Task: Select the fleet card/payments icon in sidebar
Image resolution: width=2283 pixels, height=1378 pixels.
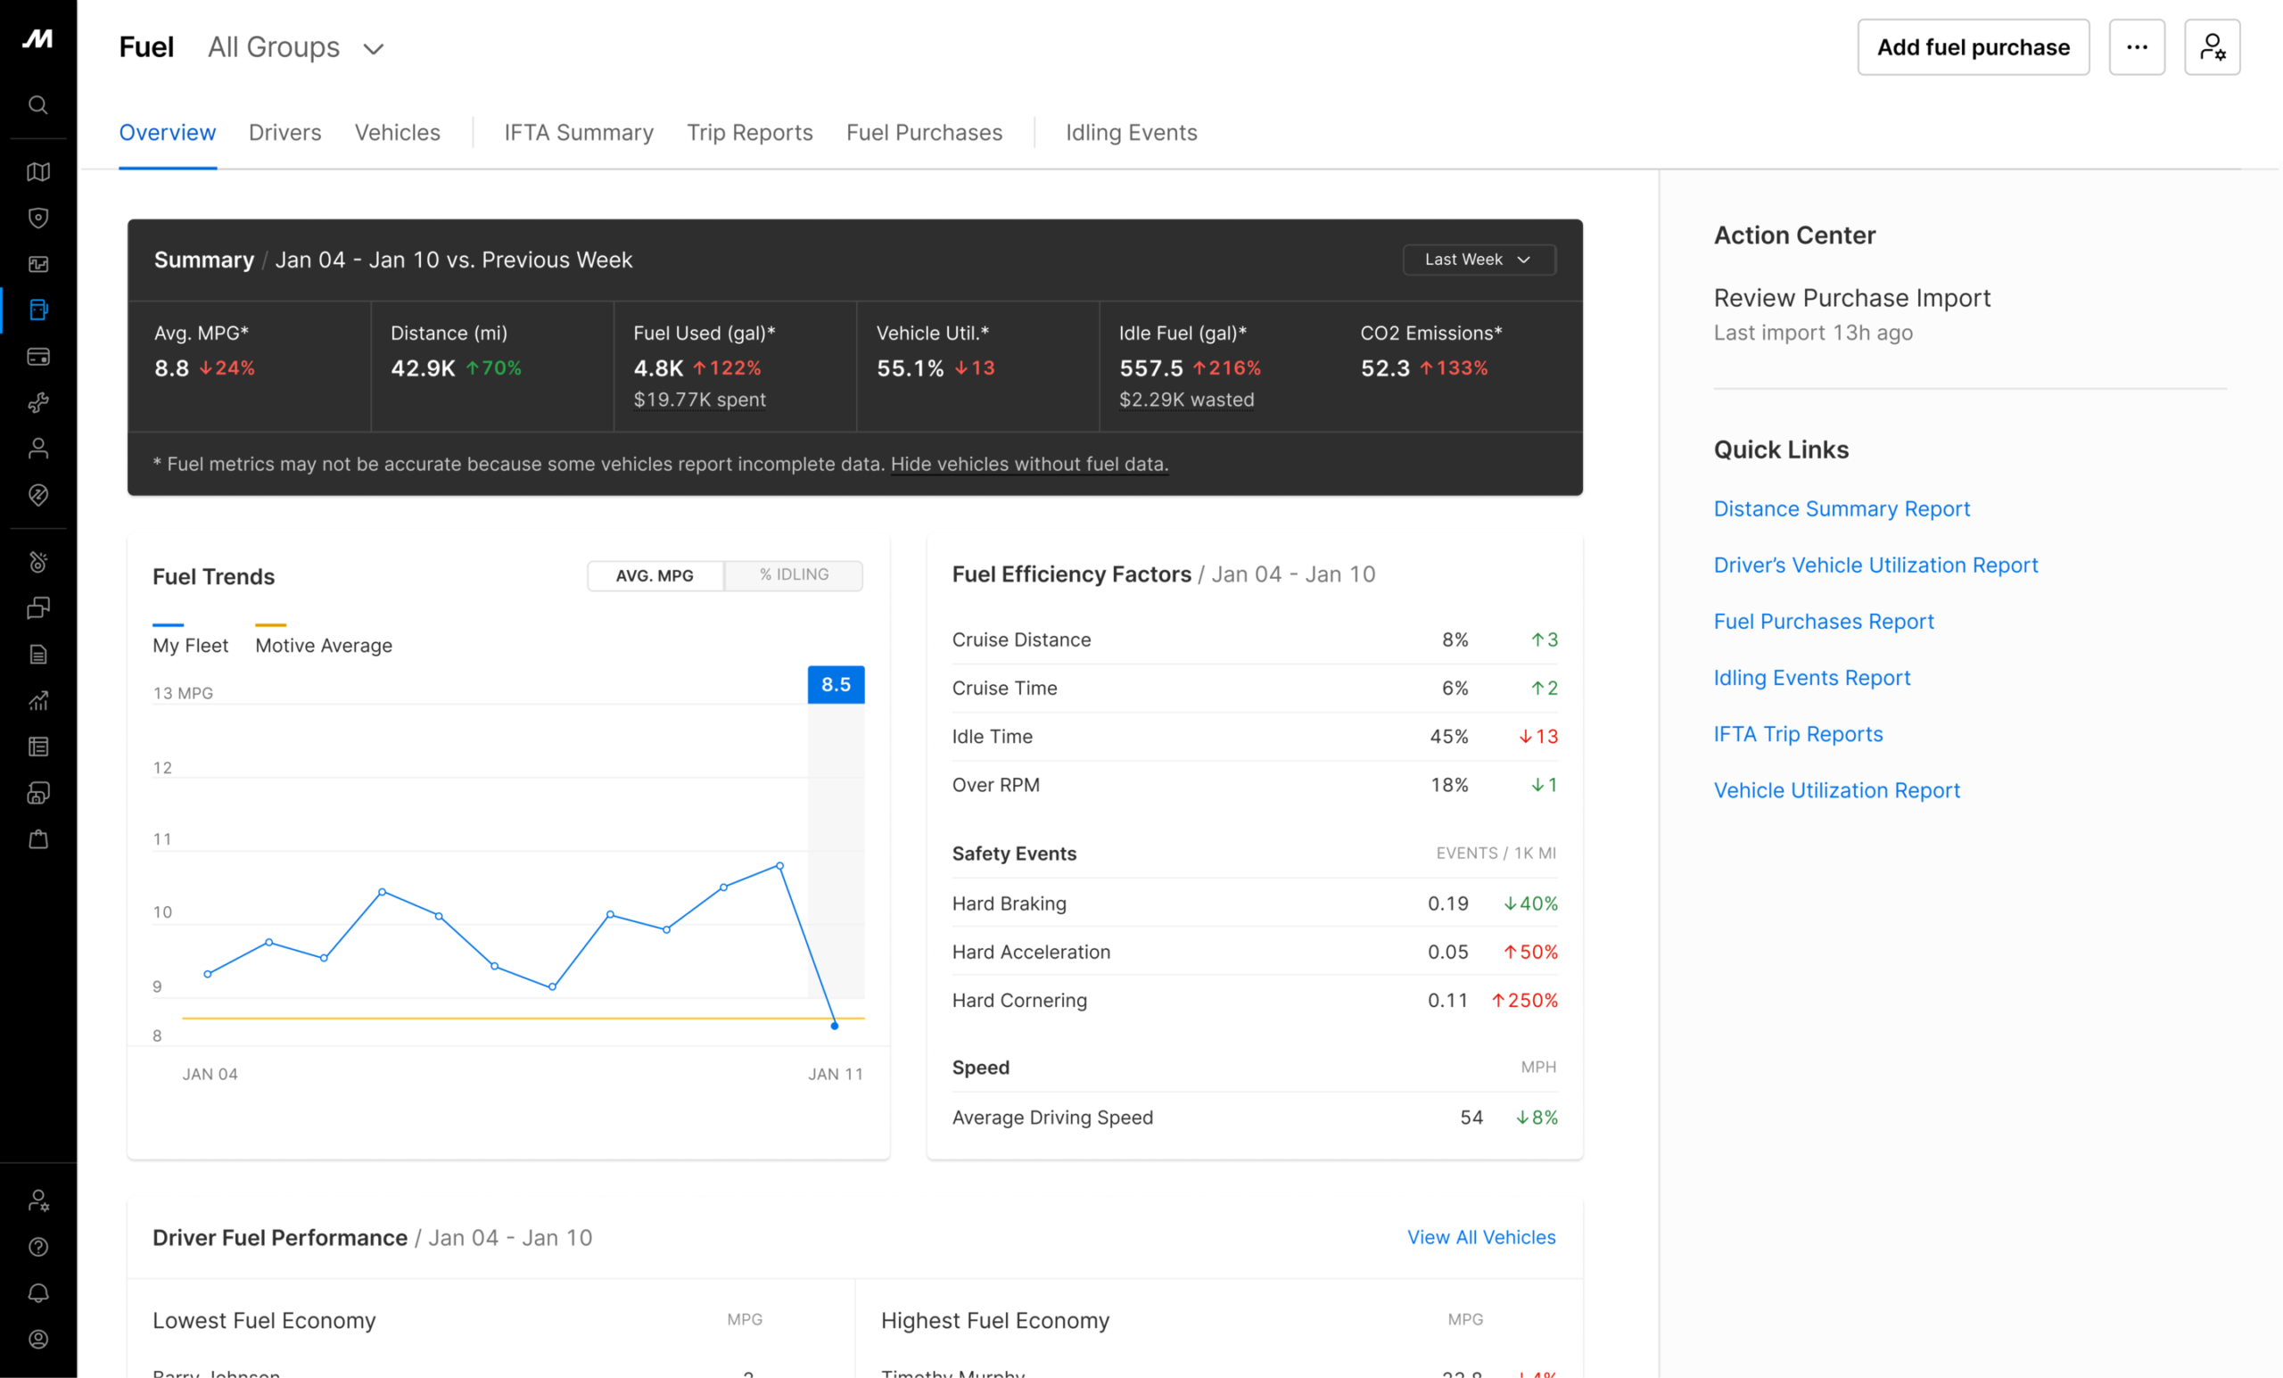Action: [38, 356]
